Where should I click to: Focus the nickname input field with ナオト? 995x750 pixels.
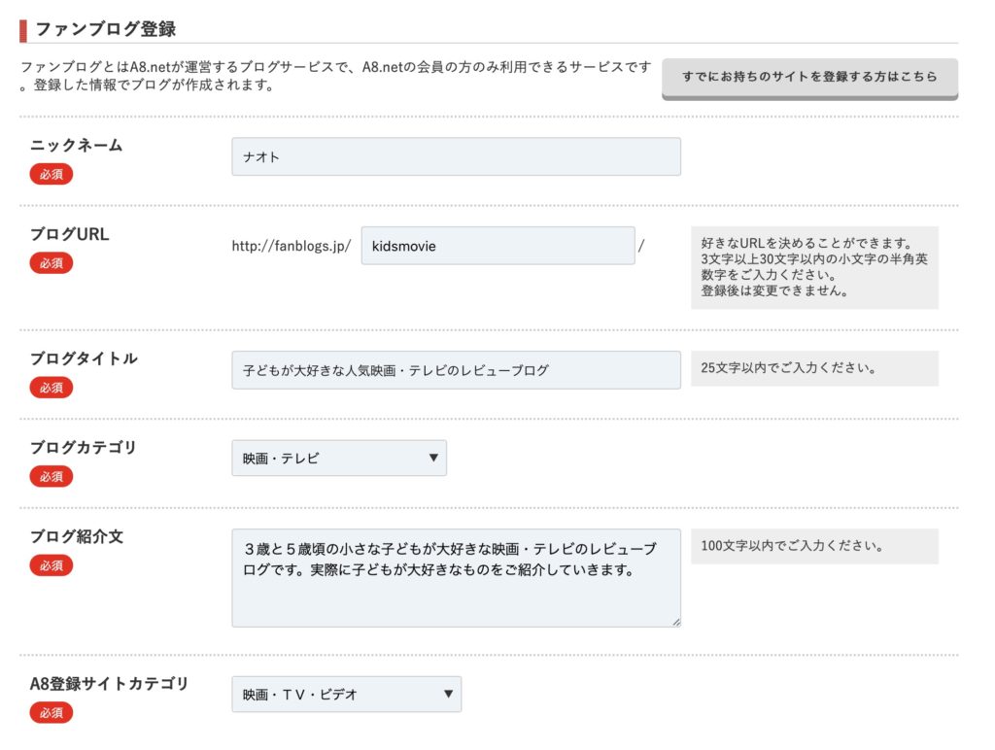pos(456,156)
